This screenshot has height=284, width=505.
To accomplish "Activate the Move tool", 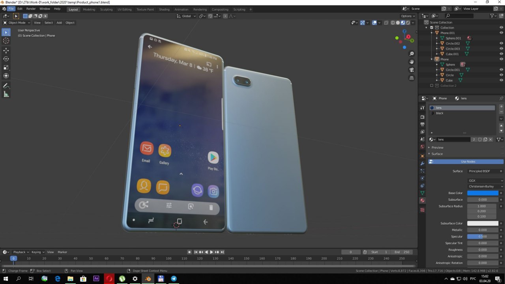I will coord(6,50).
